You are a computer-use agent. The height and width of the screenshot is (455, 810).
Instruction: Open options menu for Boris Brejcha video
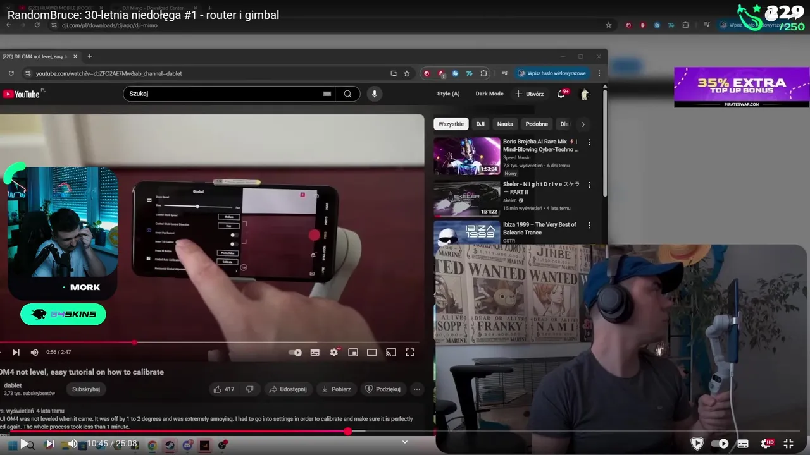click(589, 142)
